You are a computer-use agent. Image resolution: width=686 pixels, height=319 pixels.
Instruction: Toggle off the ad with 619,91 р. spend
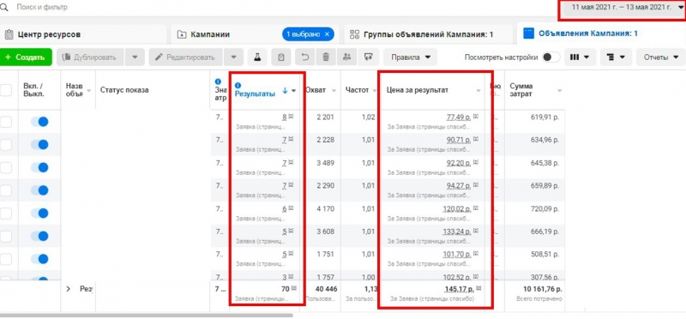[39, 122]
